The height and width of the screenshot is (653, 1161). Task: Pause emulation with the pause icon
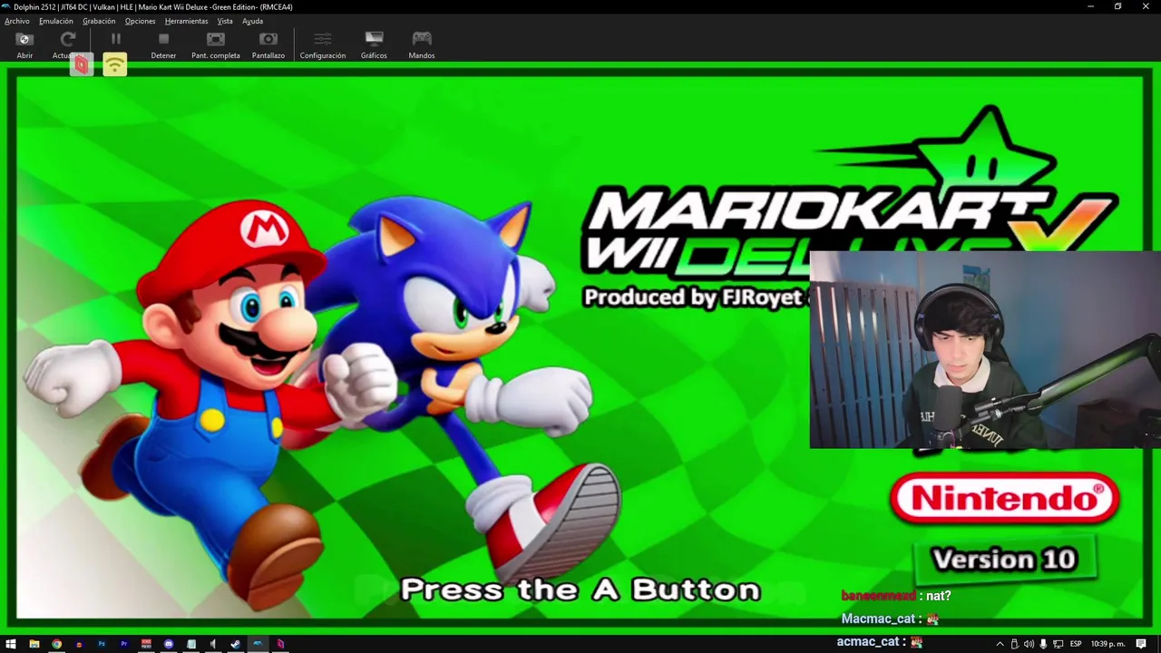coord(115,39)
